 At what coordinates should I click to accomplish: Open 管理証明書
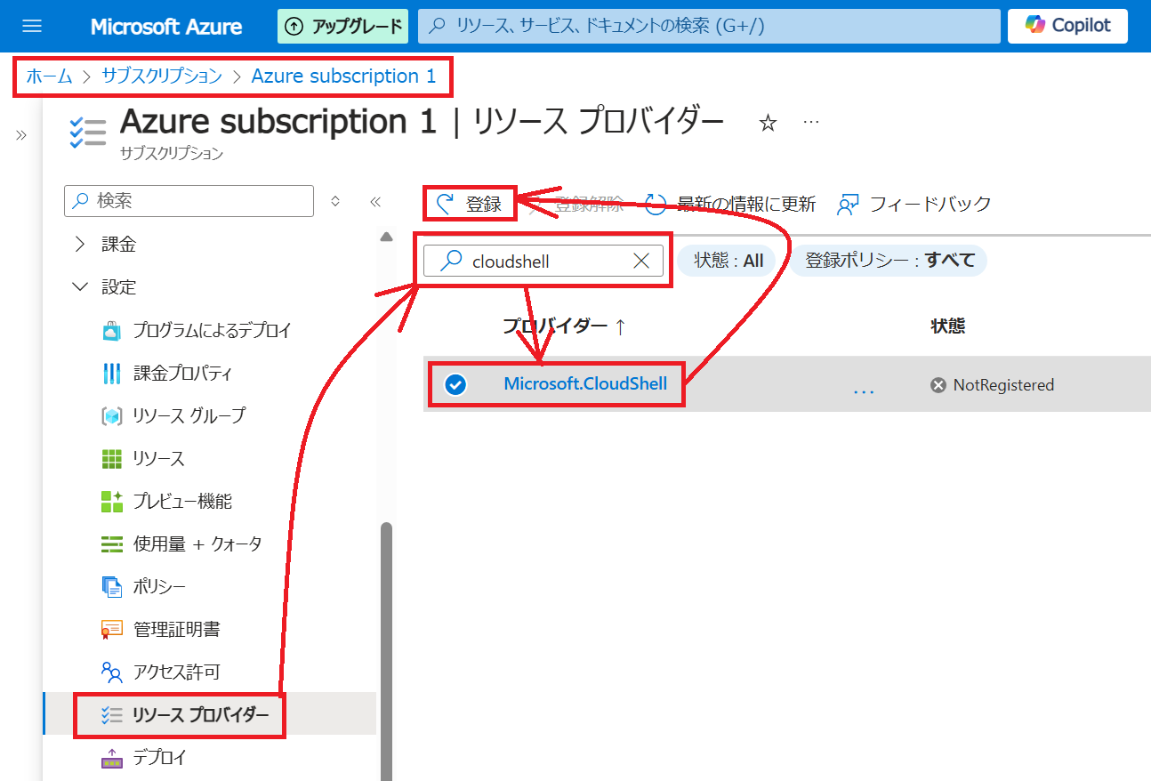click(176, 629)
